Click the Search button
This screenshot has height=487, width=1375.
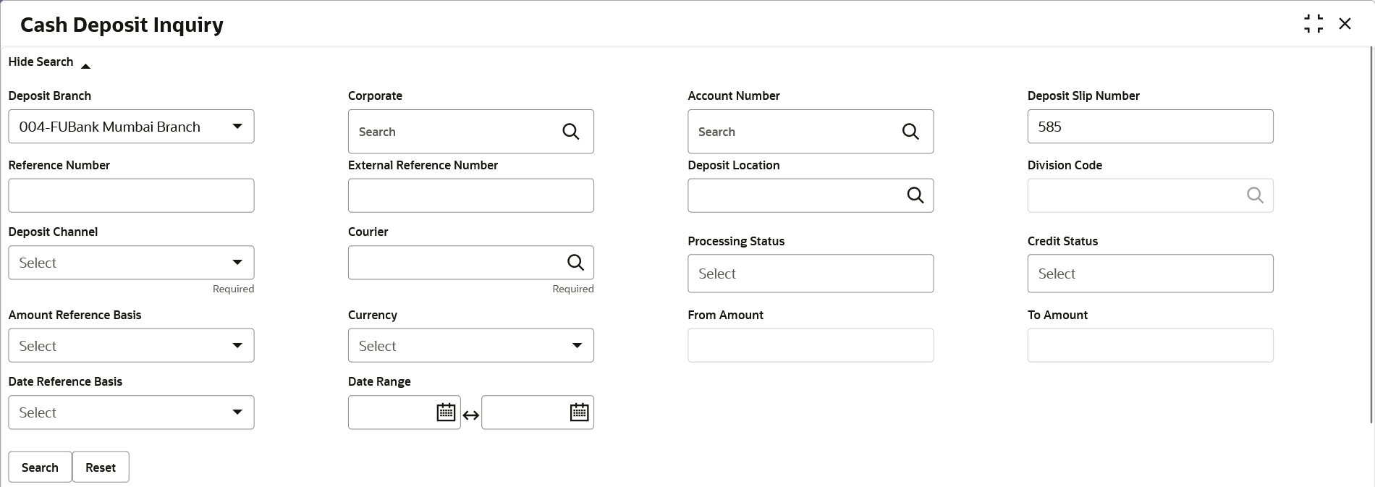pos(40,467)
